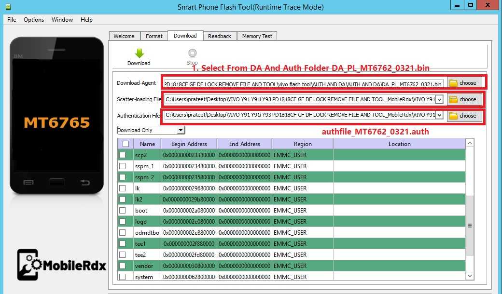Click the Region column header
The image size is (502, 294).
(303, 144)
